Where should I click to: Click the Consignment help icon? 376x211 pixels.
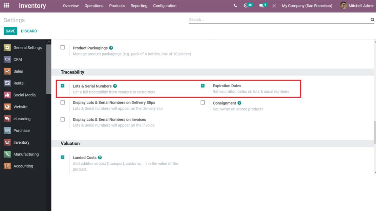(x=239, y=103)
